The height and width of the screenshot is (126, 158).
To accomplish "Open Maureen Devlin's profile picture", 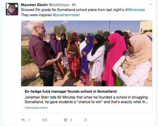I will (x=12, y=9).
